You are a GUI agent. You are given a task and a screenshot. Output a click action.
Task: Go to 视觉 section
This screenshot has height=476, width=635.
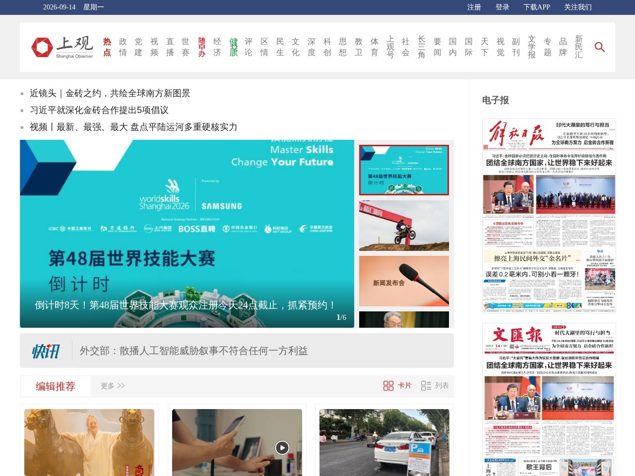tap(501, 47)
